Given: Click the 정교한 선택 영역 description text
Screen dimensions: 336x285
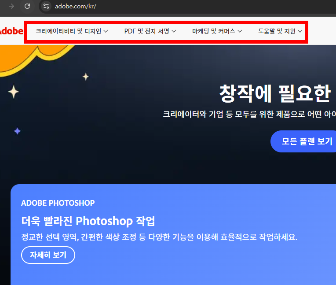Looking at the screenshot, I should point(160,237).
